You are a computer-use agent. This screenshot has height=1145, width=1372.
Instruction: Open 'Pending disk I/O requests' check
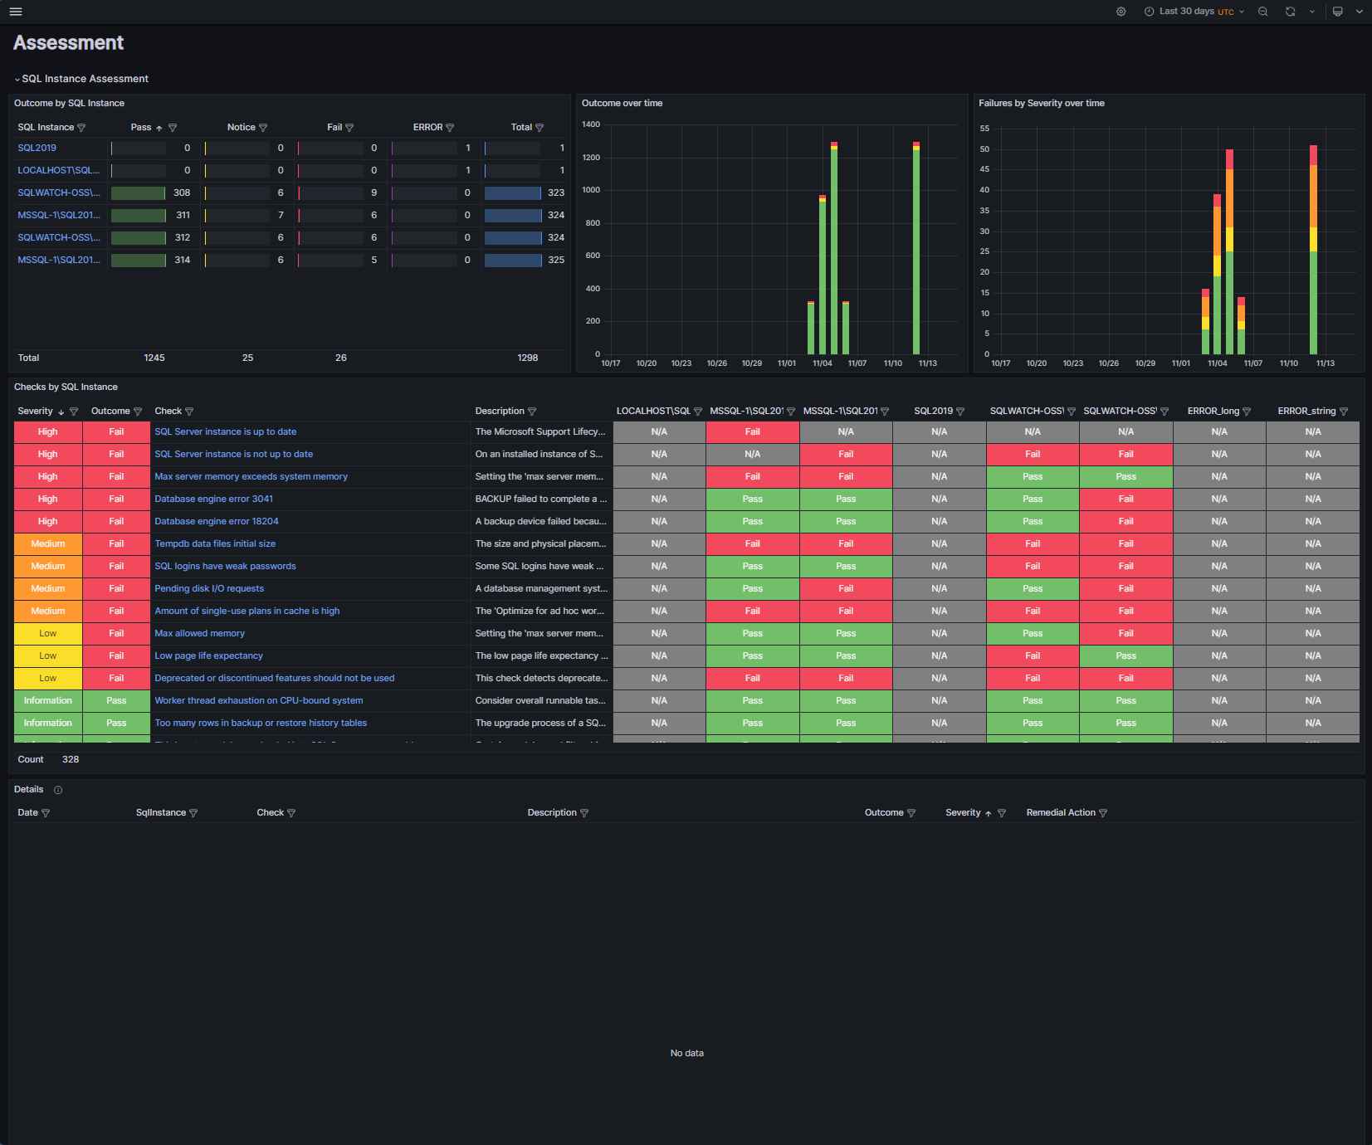[x=209, y=588]
